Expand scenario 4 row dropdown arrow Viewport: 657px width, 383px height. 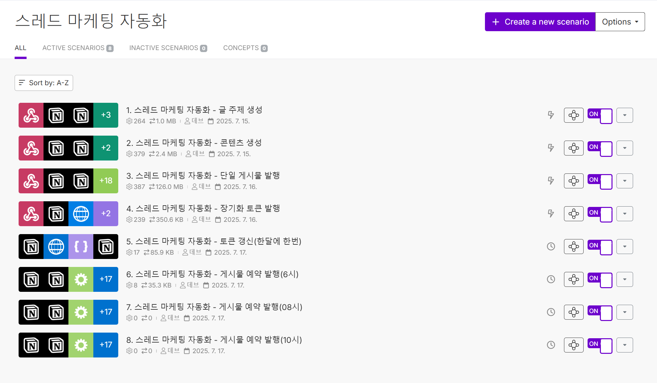pos(624,214)
